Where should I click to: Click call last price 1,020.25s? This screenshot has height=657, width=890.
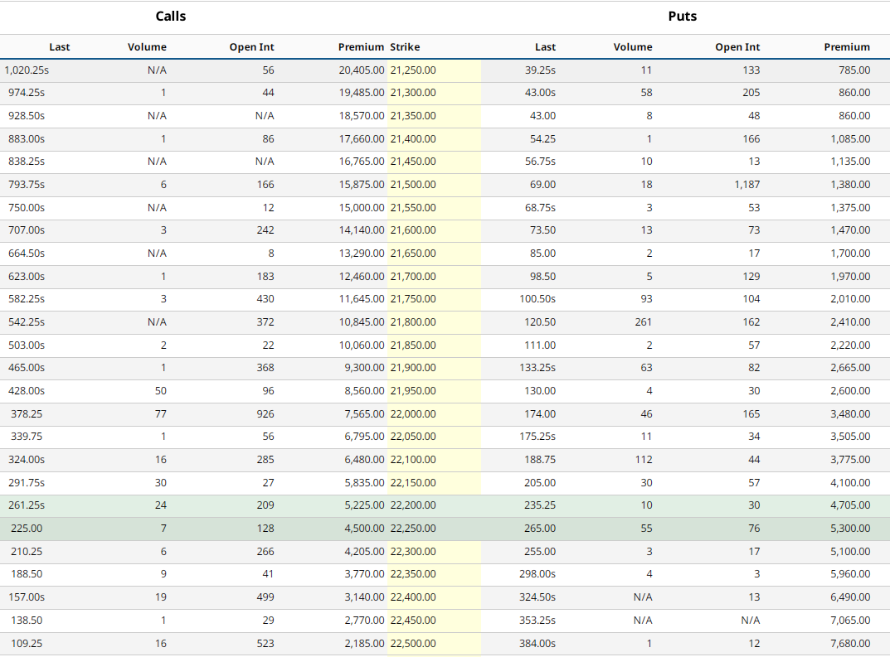tap(25, 70)
